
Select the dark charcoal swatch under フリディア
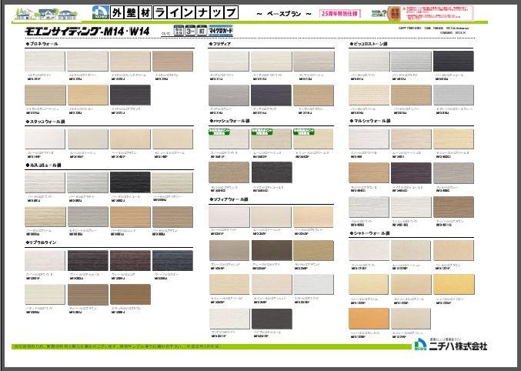pyautogui.click(x=271, y=95)
